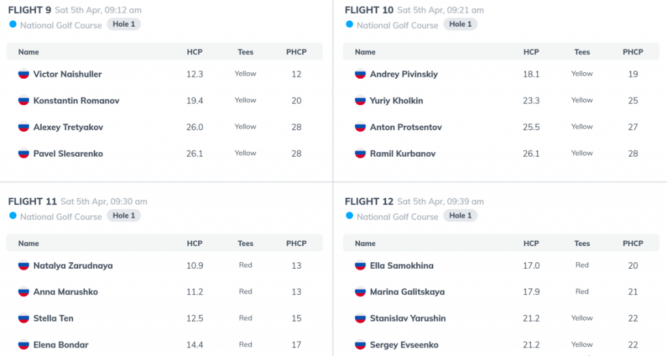Click Andrey Pivinskiy's flag icon

point(360,74)
